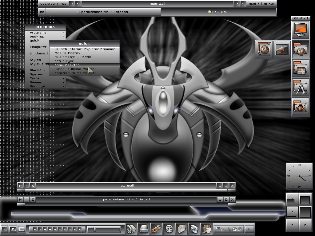Shade the New Wall window with up-arrow button

[26, 186]
